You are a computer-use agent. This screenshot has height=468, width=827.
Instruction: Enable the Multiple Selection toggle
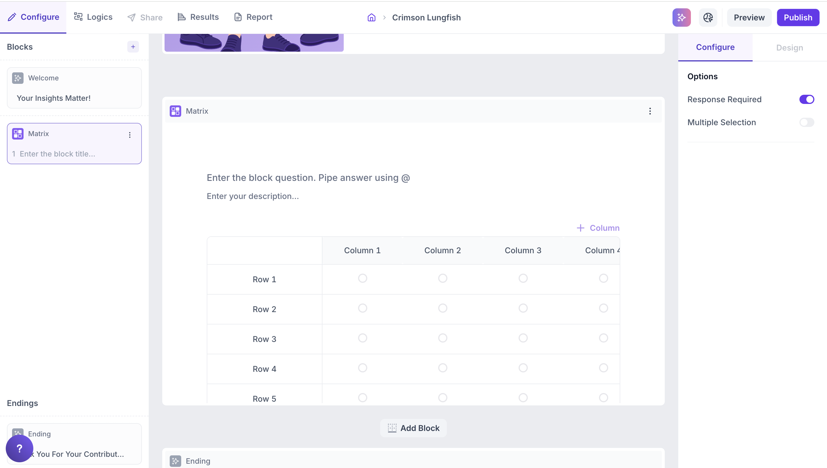pyautogui.click(x=806, y=123)
